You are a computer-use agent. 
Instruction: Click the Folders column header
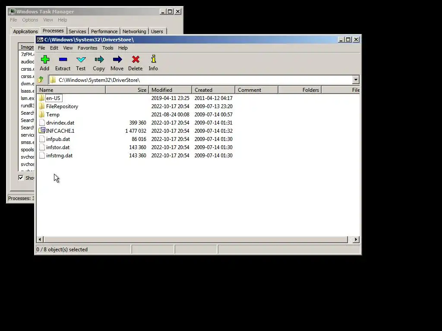(300, 90)
